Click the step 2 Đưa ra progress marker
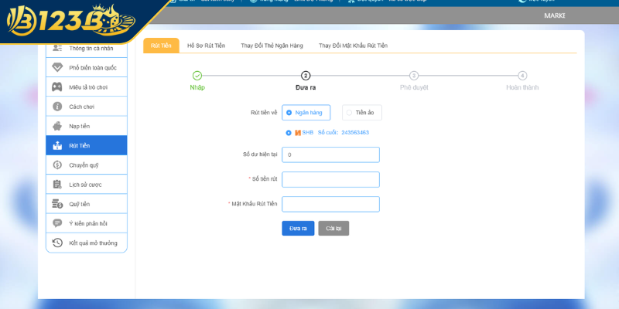This screenshot has width=619, height=309. (306, 76)
